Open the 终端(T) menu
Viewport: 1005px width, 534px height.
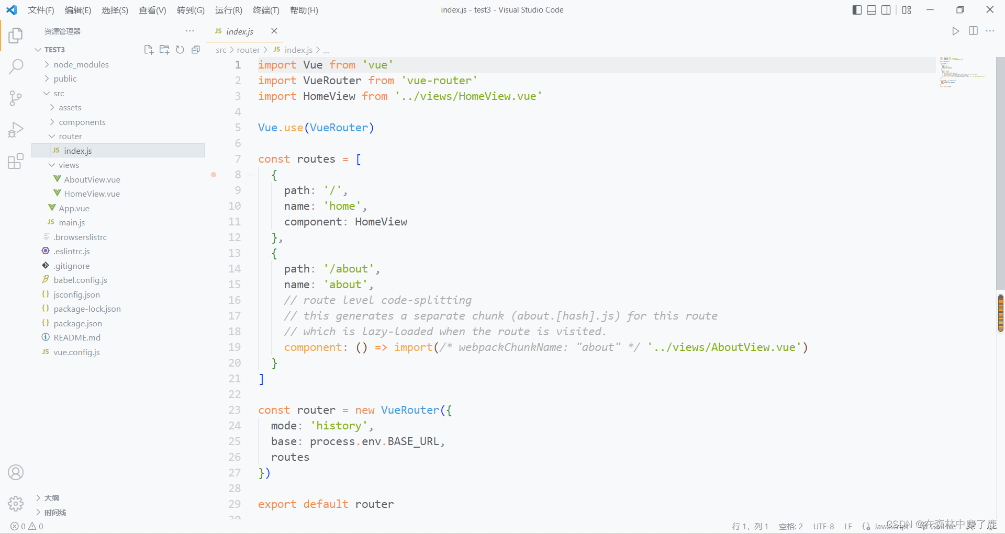click(x=266, y=10)
